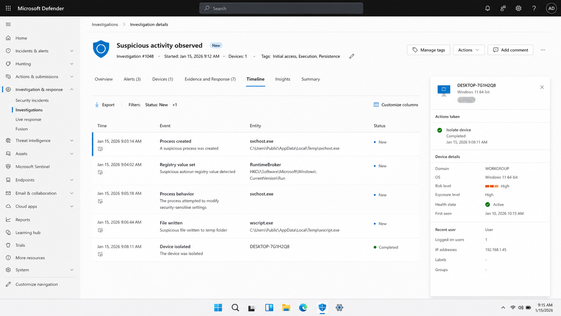Open File Explorer from taskbar
The image size is (561, 316).
[x=286, y=307]
